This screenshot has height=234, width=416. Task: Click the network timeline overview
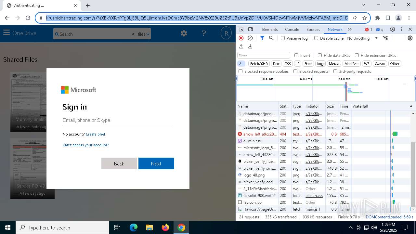click(326, 88)
